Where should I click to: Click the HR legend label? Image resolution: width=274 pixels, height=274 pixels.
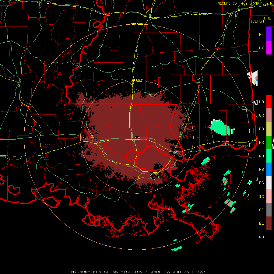coord(261,142)
